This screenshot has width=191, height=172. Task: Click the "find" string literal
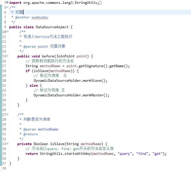pyautogui.click(x=142, y=154)
